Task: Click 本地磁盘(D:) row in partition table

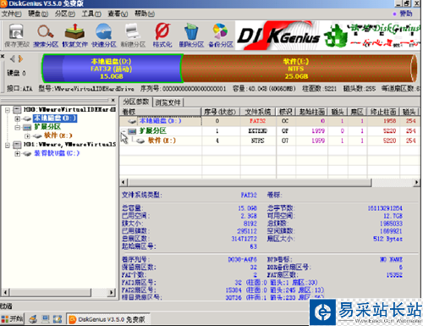Action: (269, 121)
